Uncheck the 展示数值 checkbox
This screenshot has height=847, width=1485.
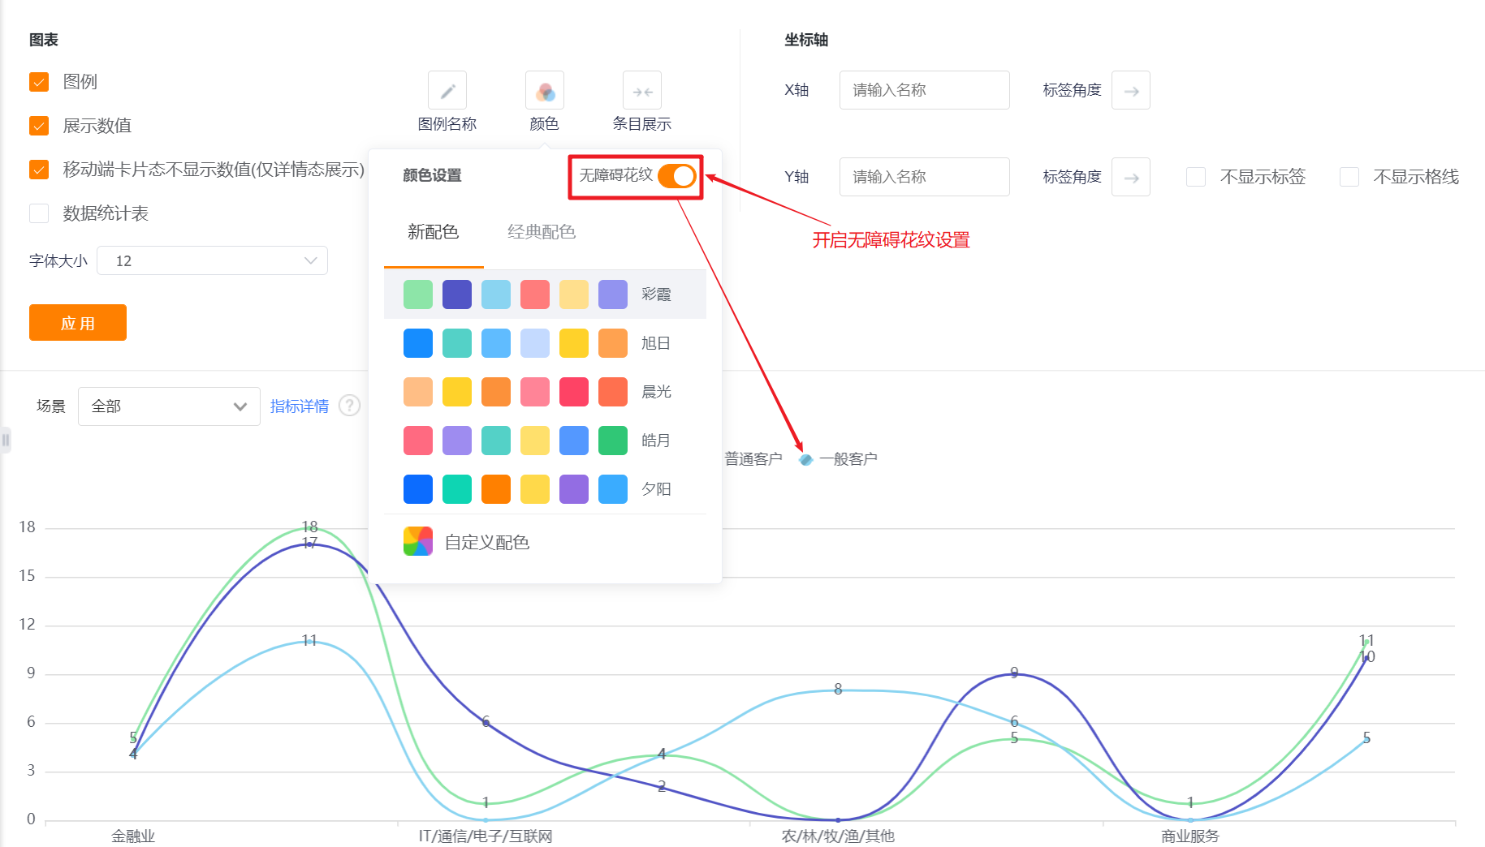39,126
